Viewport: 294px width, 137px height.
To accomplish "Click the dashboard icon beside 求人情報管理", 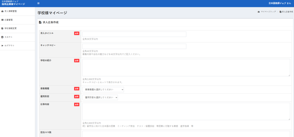I will point(3,11).
